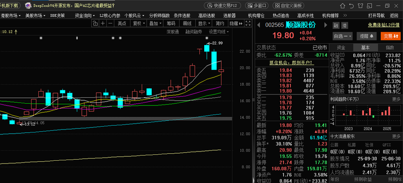403x183 pixels.
Task: Go to previous stock with left triangle
Action: coord(259,25)
